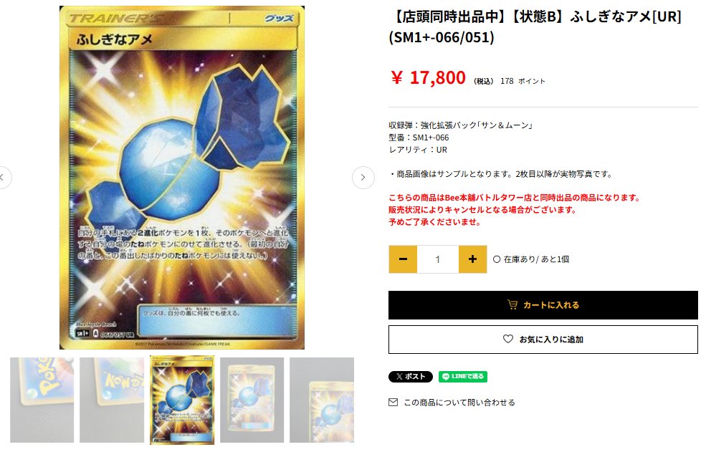Viewport: 706px width, 452px height.
Task: Show previous product image with left chevron
Action: (3, 178)
